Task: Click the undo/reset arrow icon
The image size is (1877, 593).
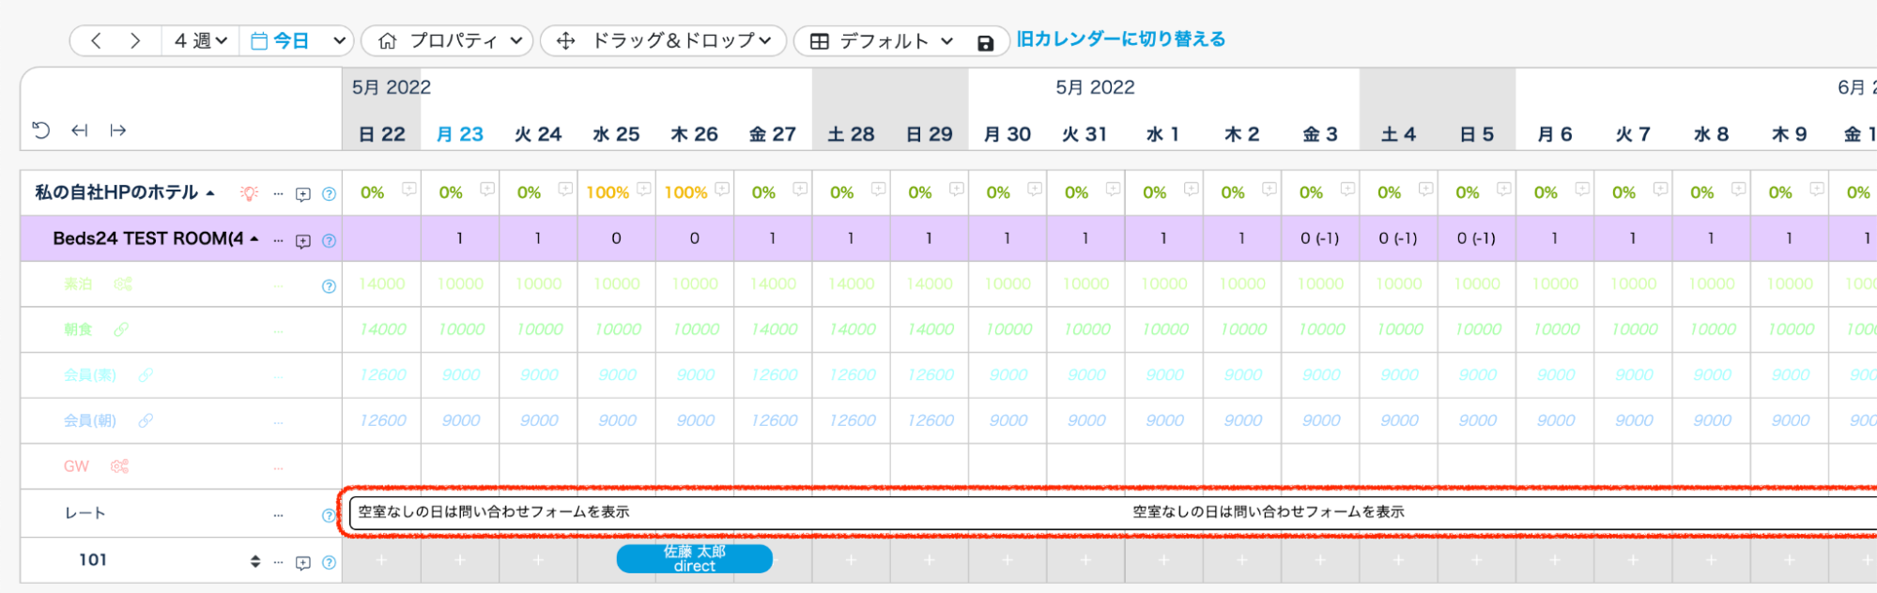Action: (x=41, y=130)
